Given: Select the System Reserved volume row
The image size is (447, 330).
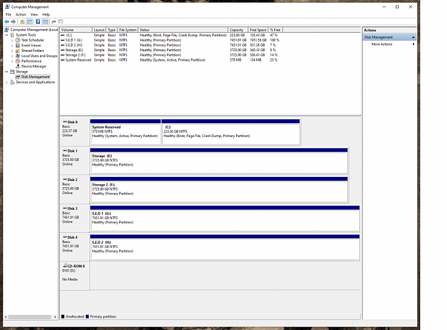Looking at the screenshot, I should pos(171,60).
